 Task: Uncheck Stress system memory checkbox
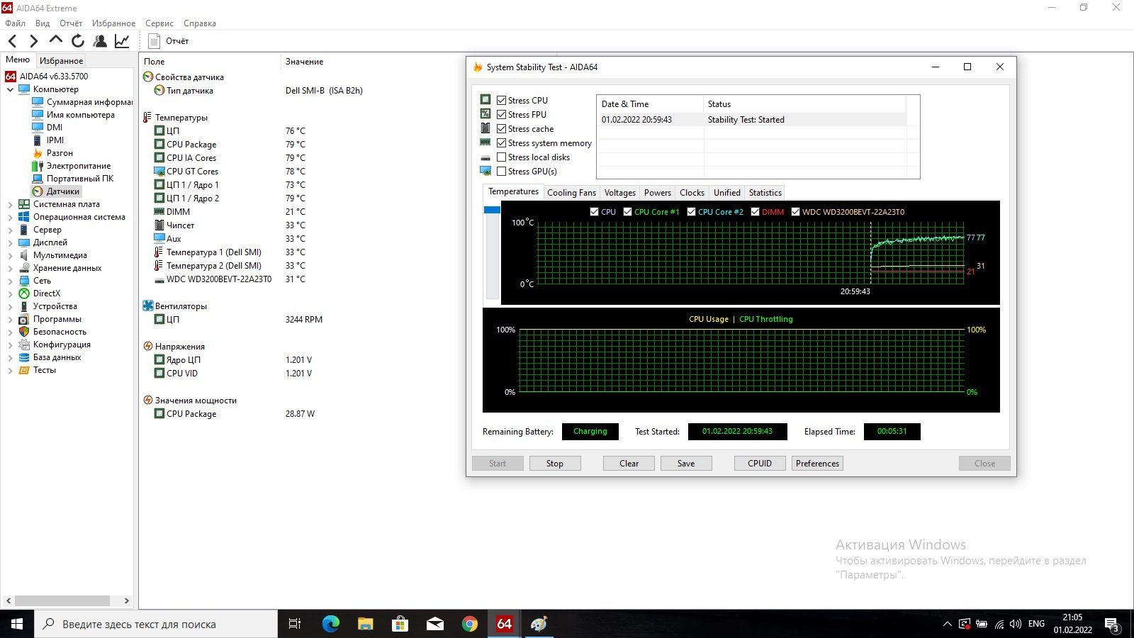click(x=502, y=143)
